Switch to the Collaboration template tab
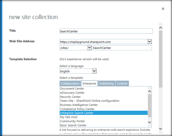The image size is (172, 136). [x=70, y=83]
